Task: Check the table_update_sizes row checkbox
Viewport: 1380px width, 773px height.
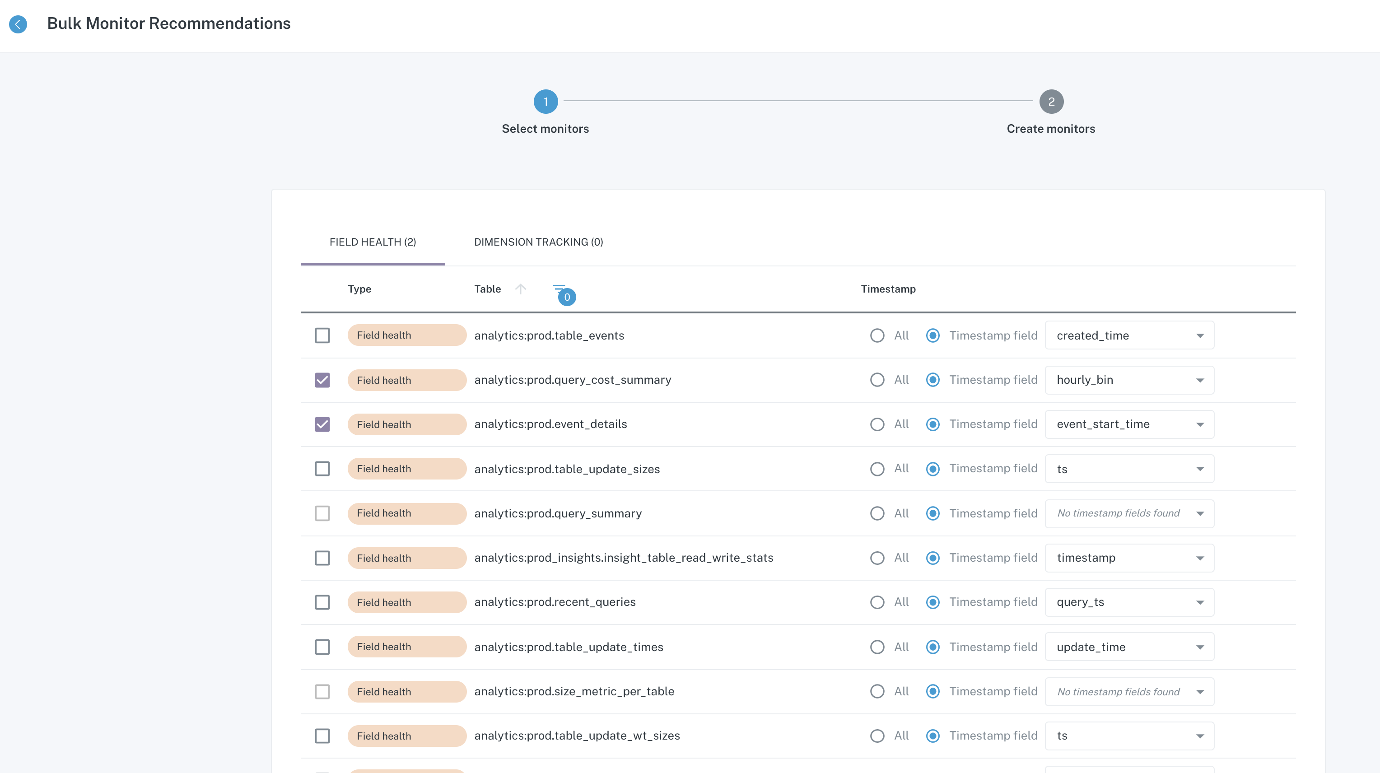Action: 322,469
